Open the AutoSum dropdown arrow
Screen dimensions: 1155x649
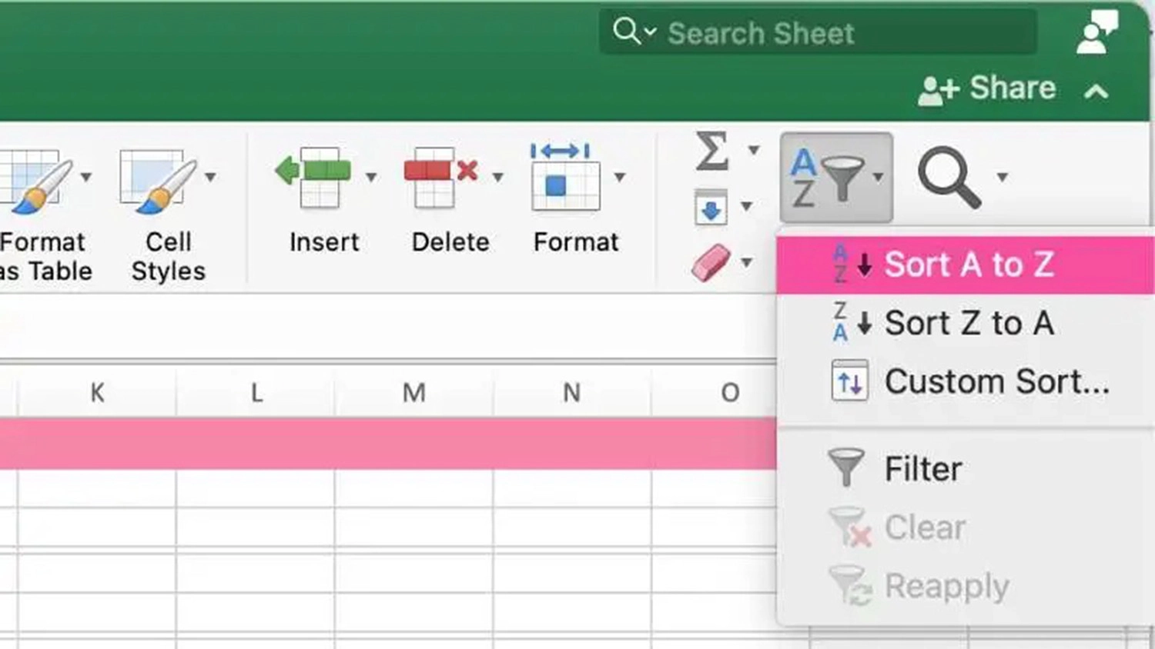(754, 151)
